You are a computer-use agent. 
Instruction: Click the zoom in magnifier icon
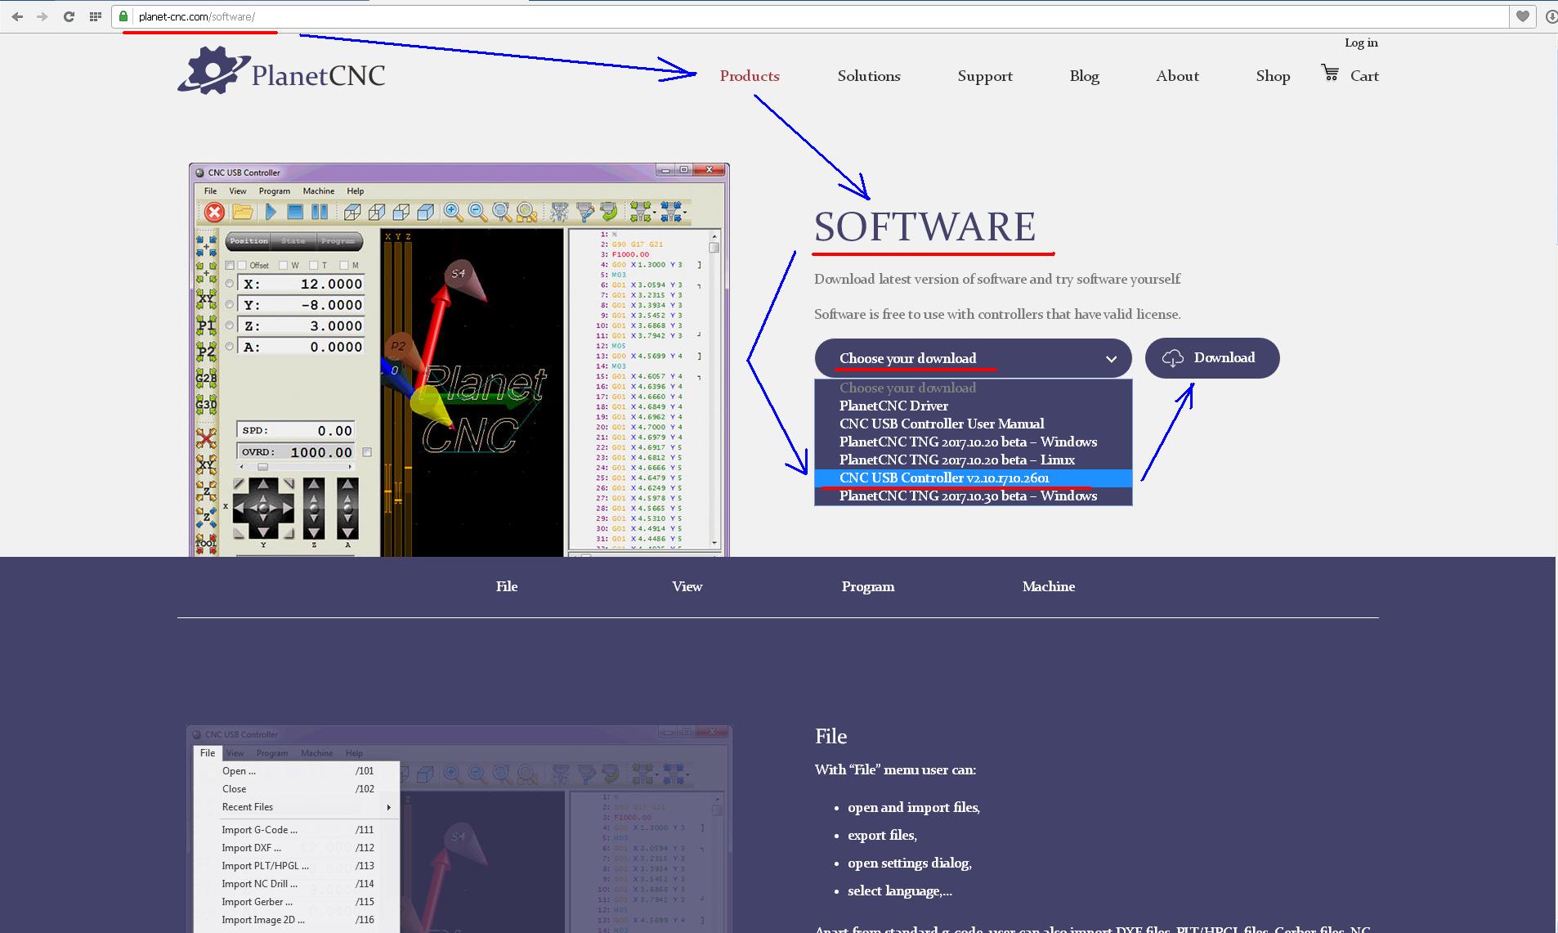point(453,213)
